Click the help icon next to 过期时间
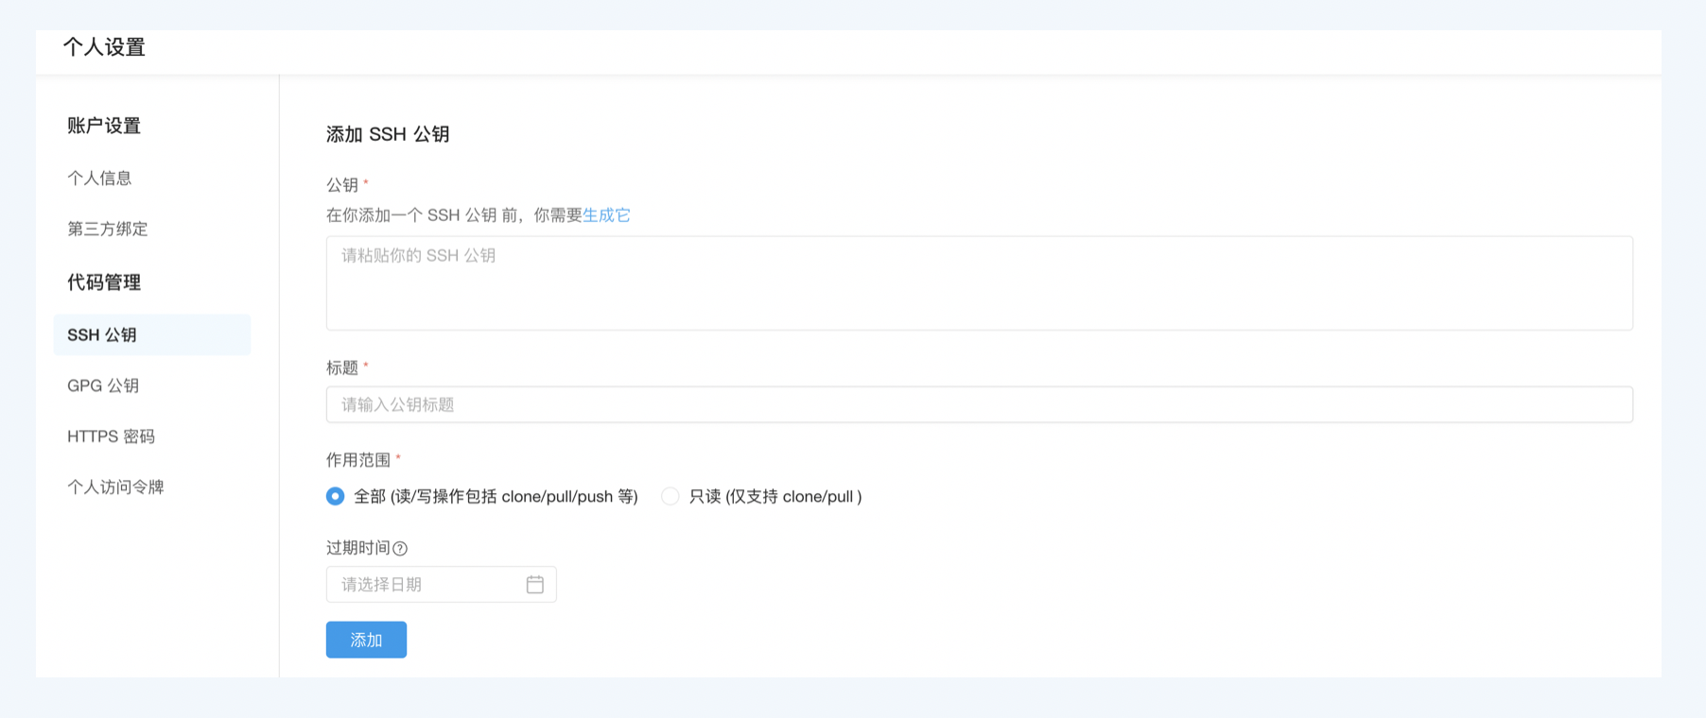 400,549
